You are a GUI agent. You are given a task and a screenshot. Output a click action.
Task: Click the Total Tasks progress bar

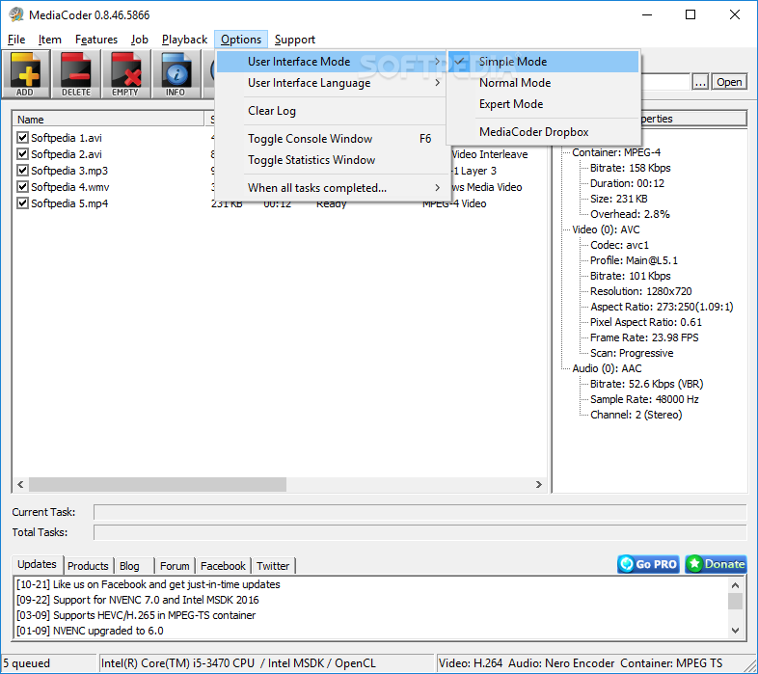420,532
